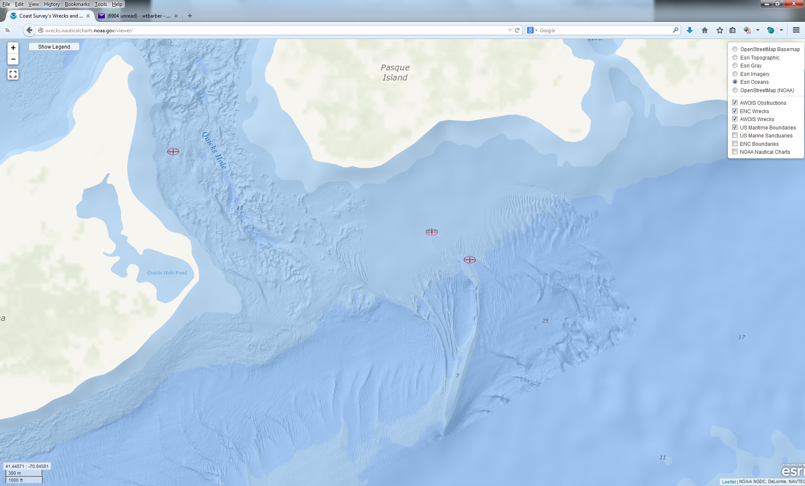
Task: Click the 300 m scale bar
Action: coord(23,473)
